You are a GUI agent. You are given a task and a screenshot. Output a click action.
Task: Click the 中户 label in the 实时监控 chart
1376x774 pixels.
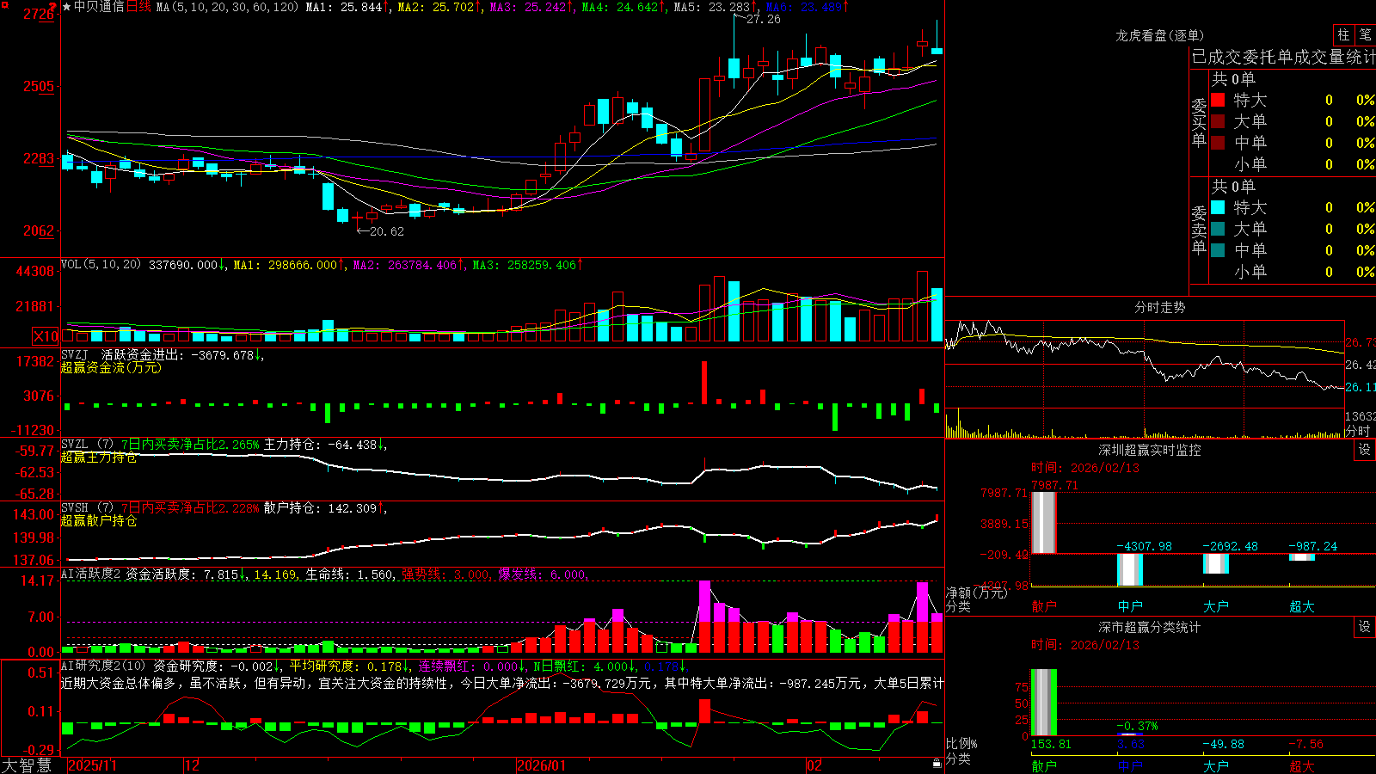tap(1130, 606)
